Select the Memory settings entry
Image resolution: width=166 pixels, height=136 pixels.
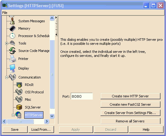(x=24, y=28)
